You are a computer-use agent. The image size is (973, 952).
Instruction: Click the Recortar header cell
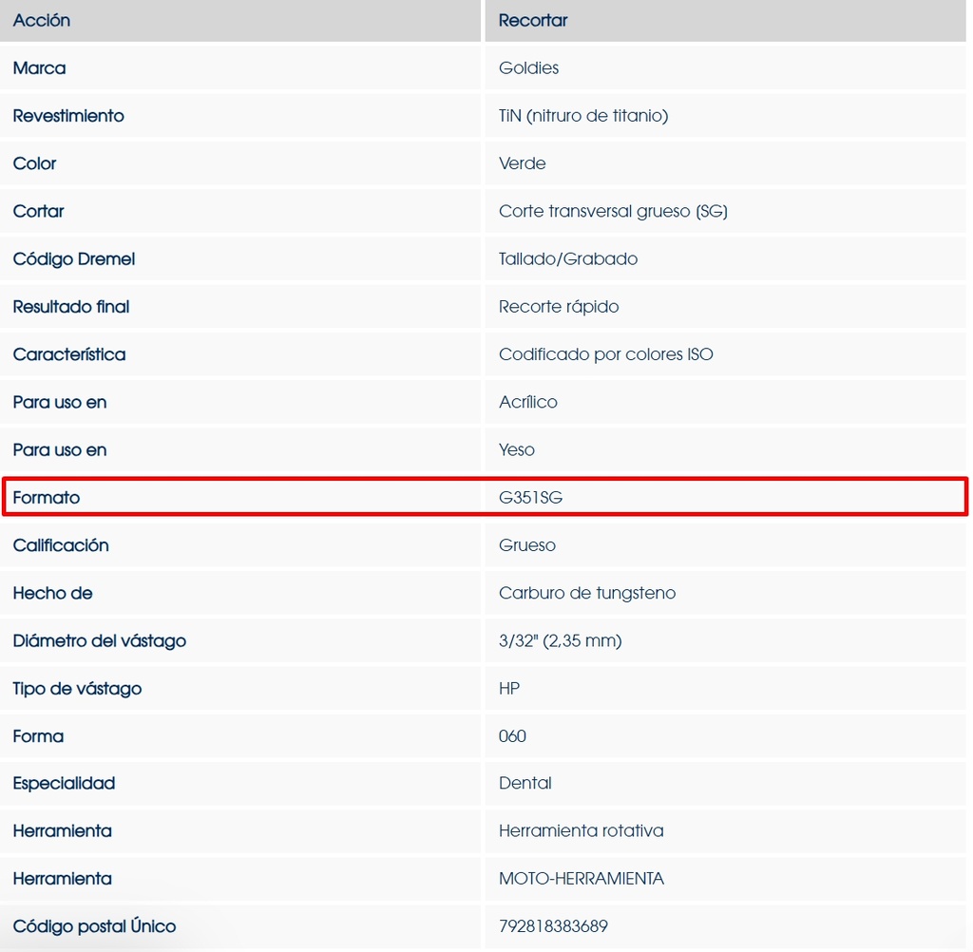[x=533, y=20]
